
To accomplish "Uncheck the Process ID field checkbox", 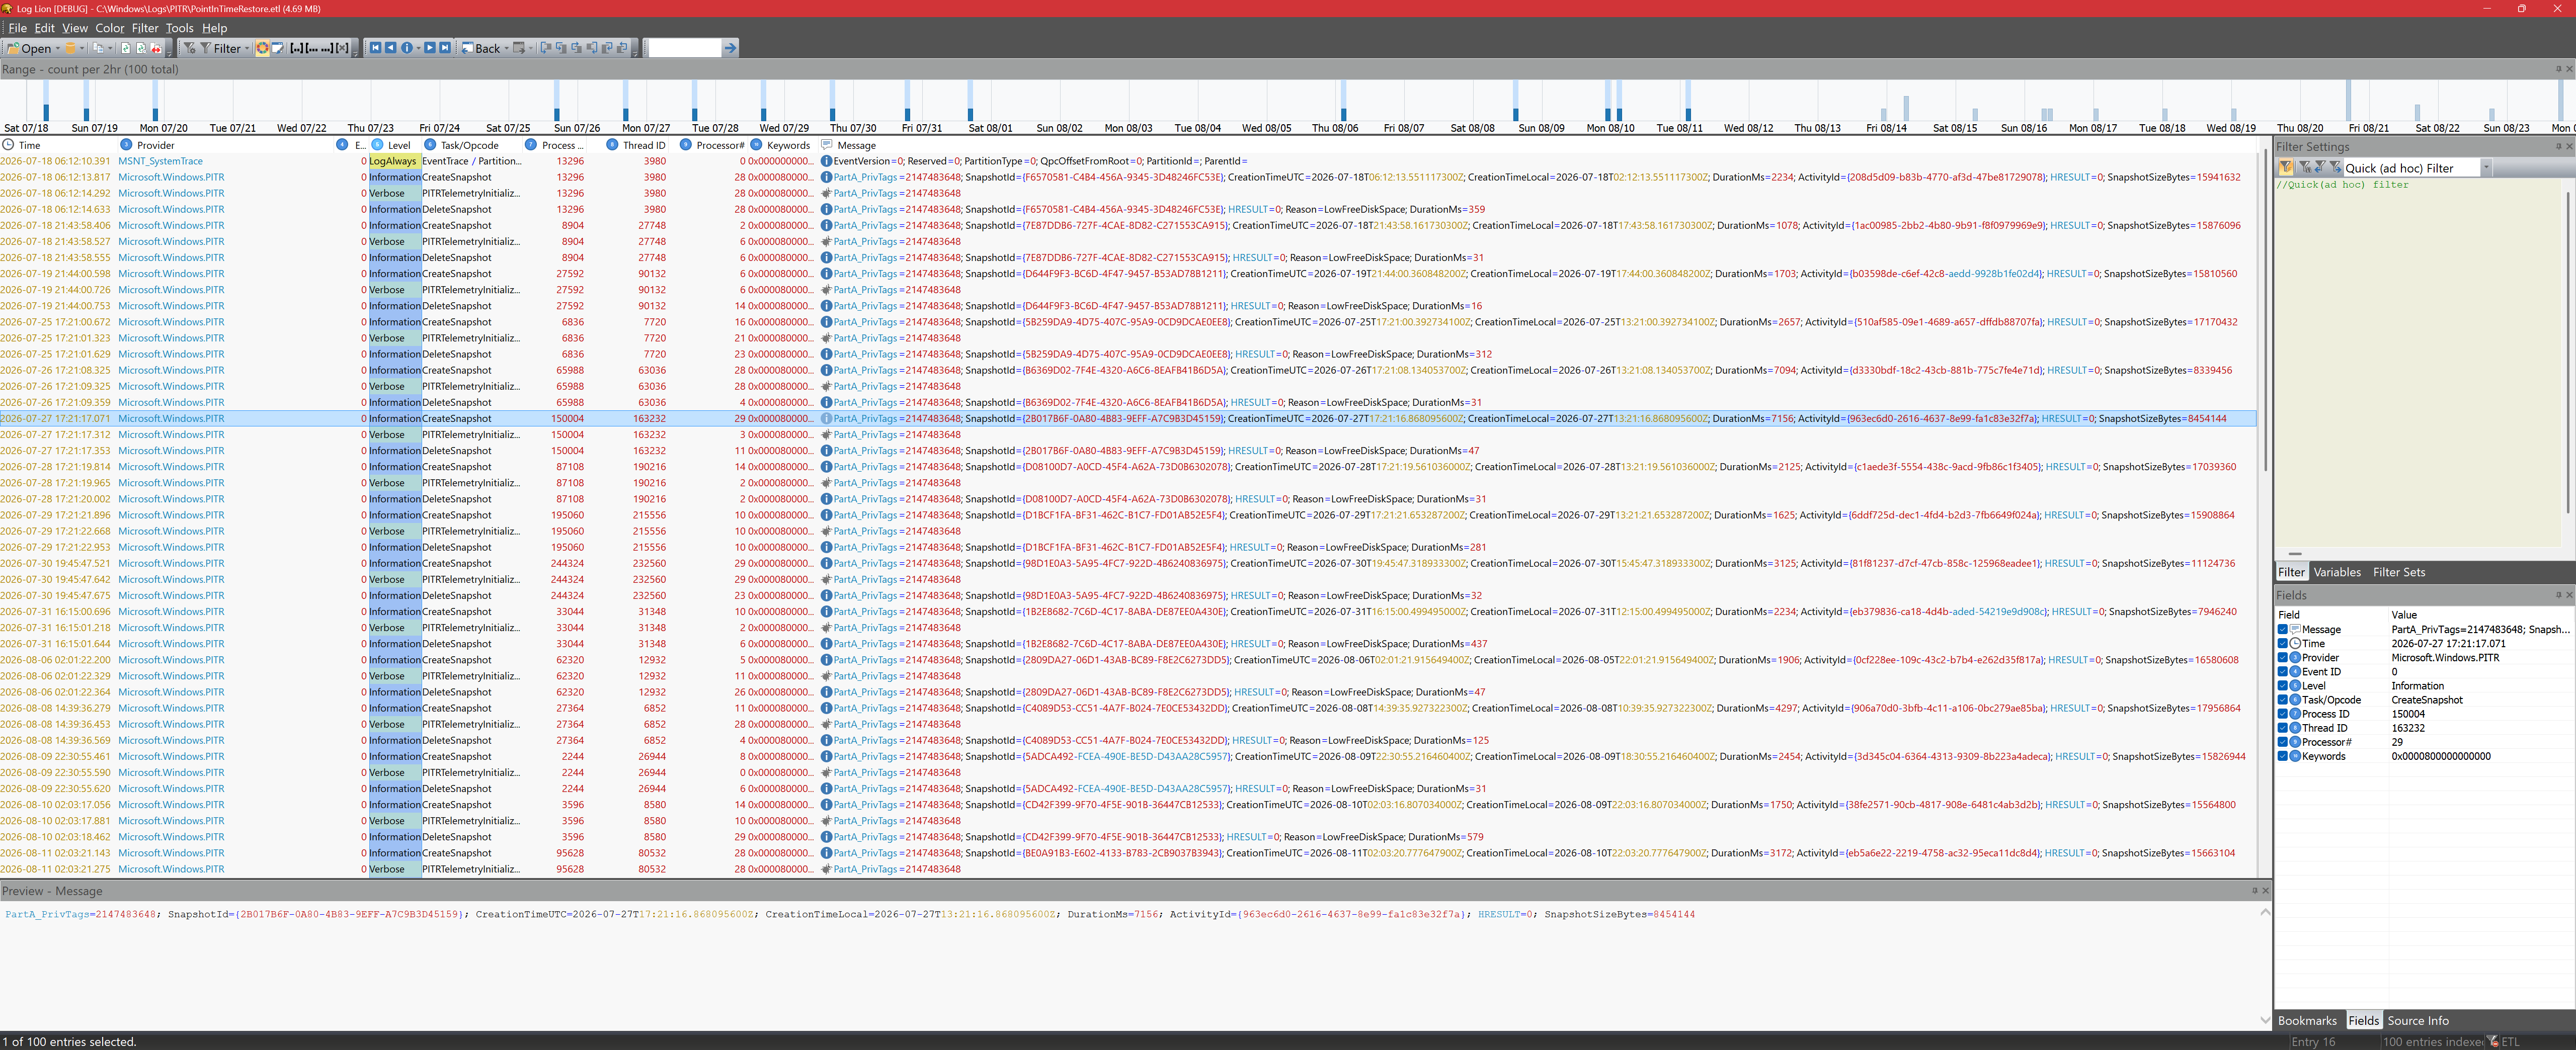I will click(2283, 713).
